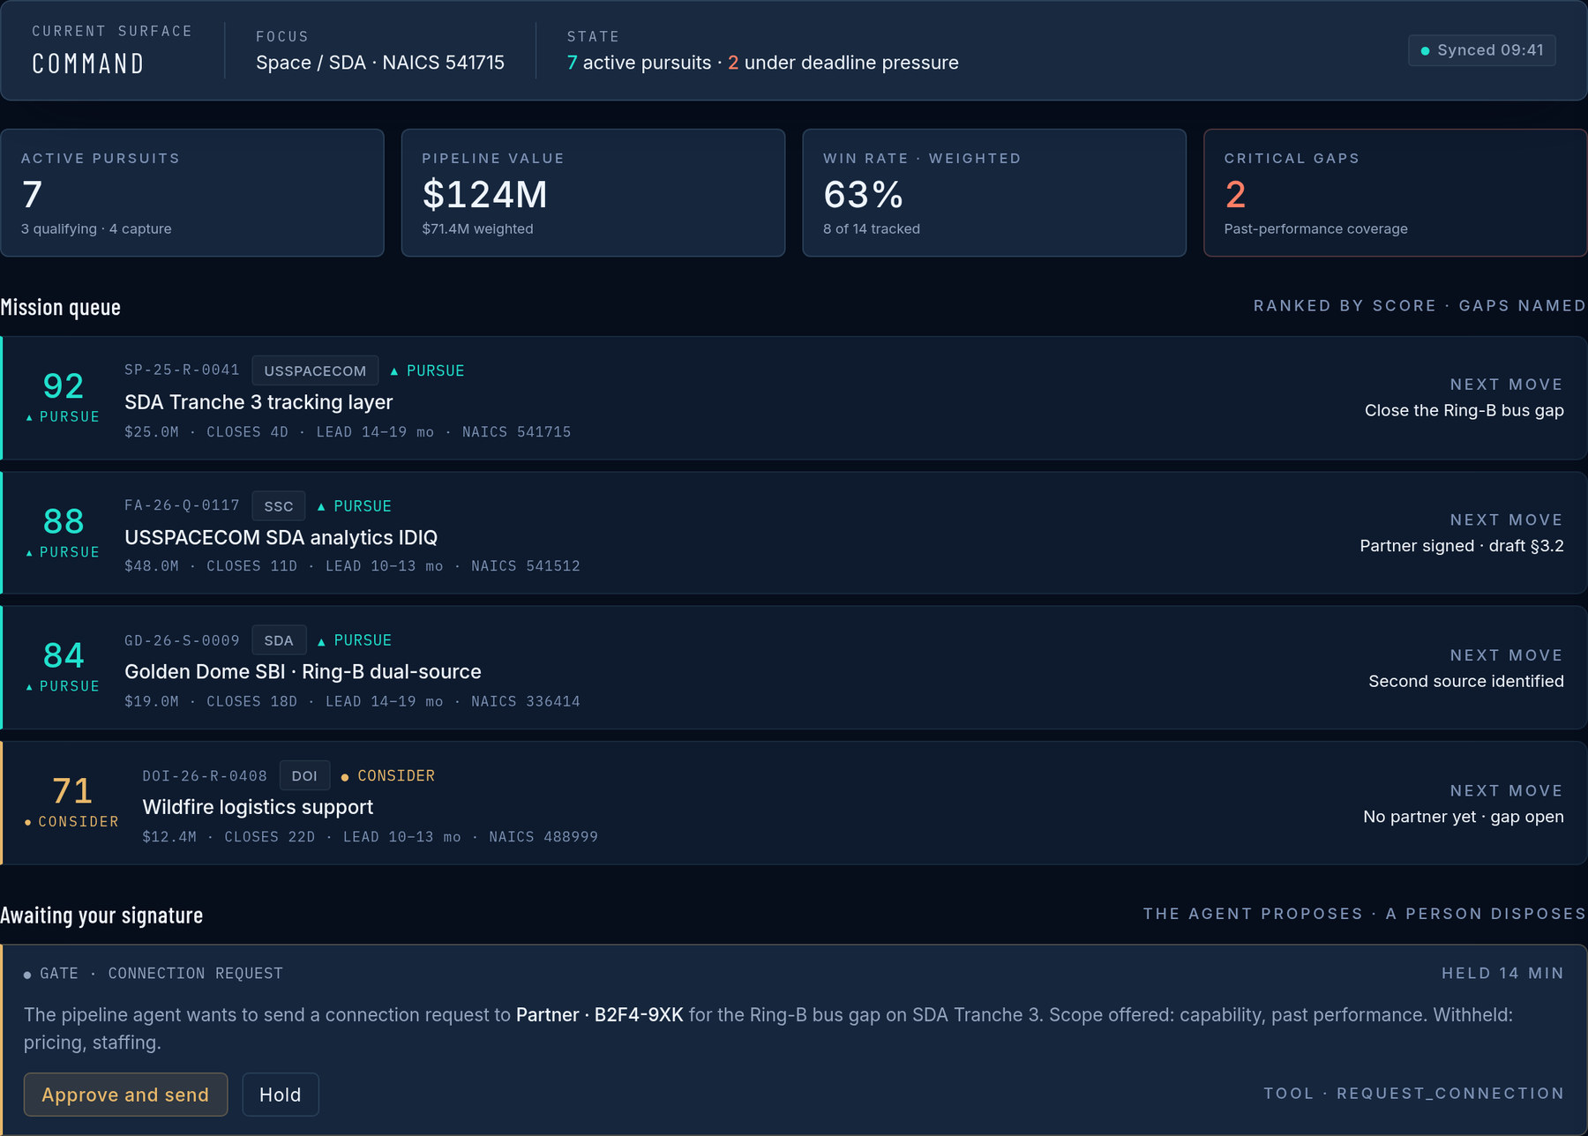Click 'Partner signed · draft §3.2' next move
This screenshot has height=1136, width=1588.
click(1462, 546)
